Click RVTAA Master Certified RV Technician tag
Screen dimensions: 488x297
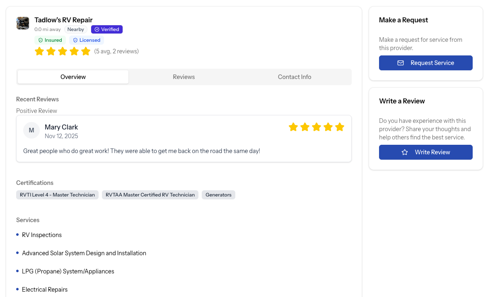150,195
